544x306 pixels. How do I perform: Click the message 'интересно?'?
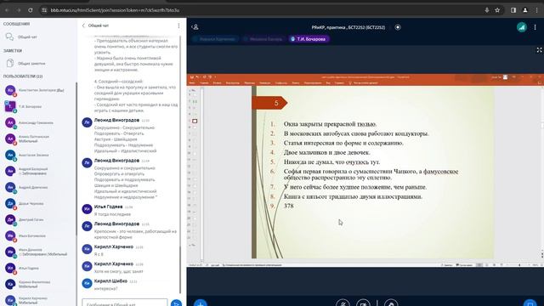105,289
